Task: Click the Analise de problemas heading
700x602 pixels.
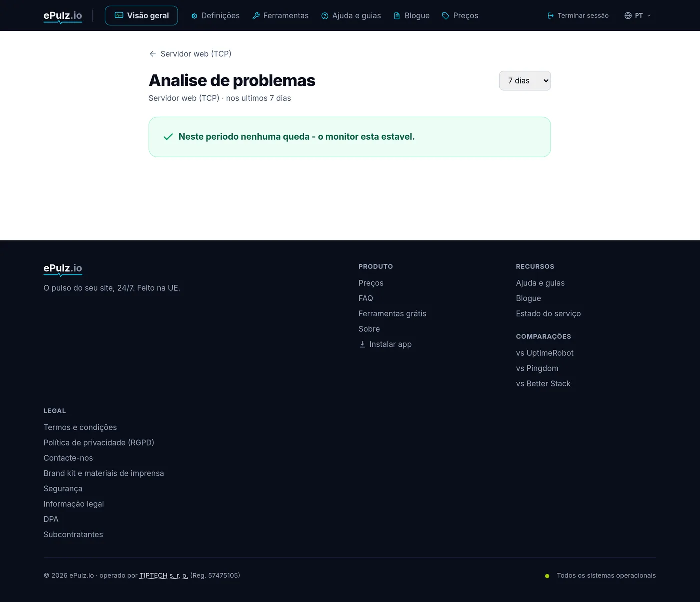Action: tap(232, 80)
